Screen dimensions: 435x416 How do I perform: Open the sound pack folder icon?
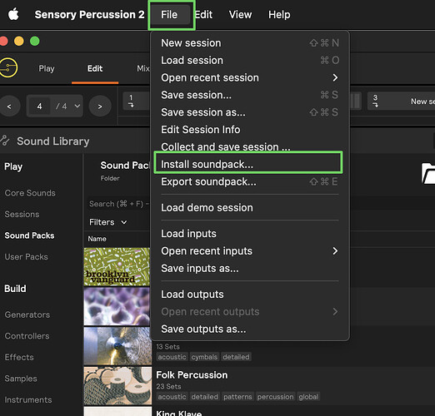coord(428,173)
